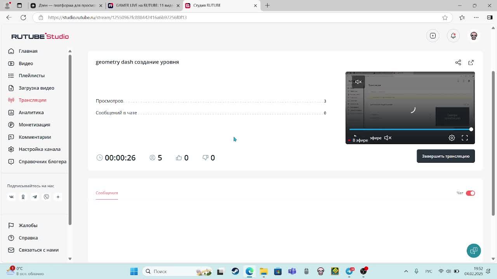Unmute via the player's top-left speaker overlay
This screenshot has width=497, height=279.
point(358,82)
